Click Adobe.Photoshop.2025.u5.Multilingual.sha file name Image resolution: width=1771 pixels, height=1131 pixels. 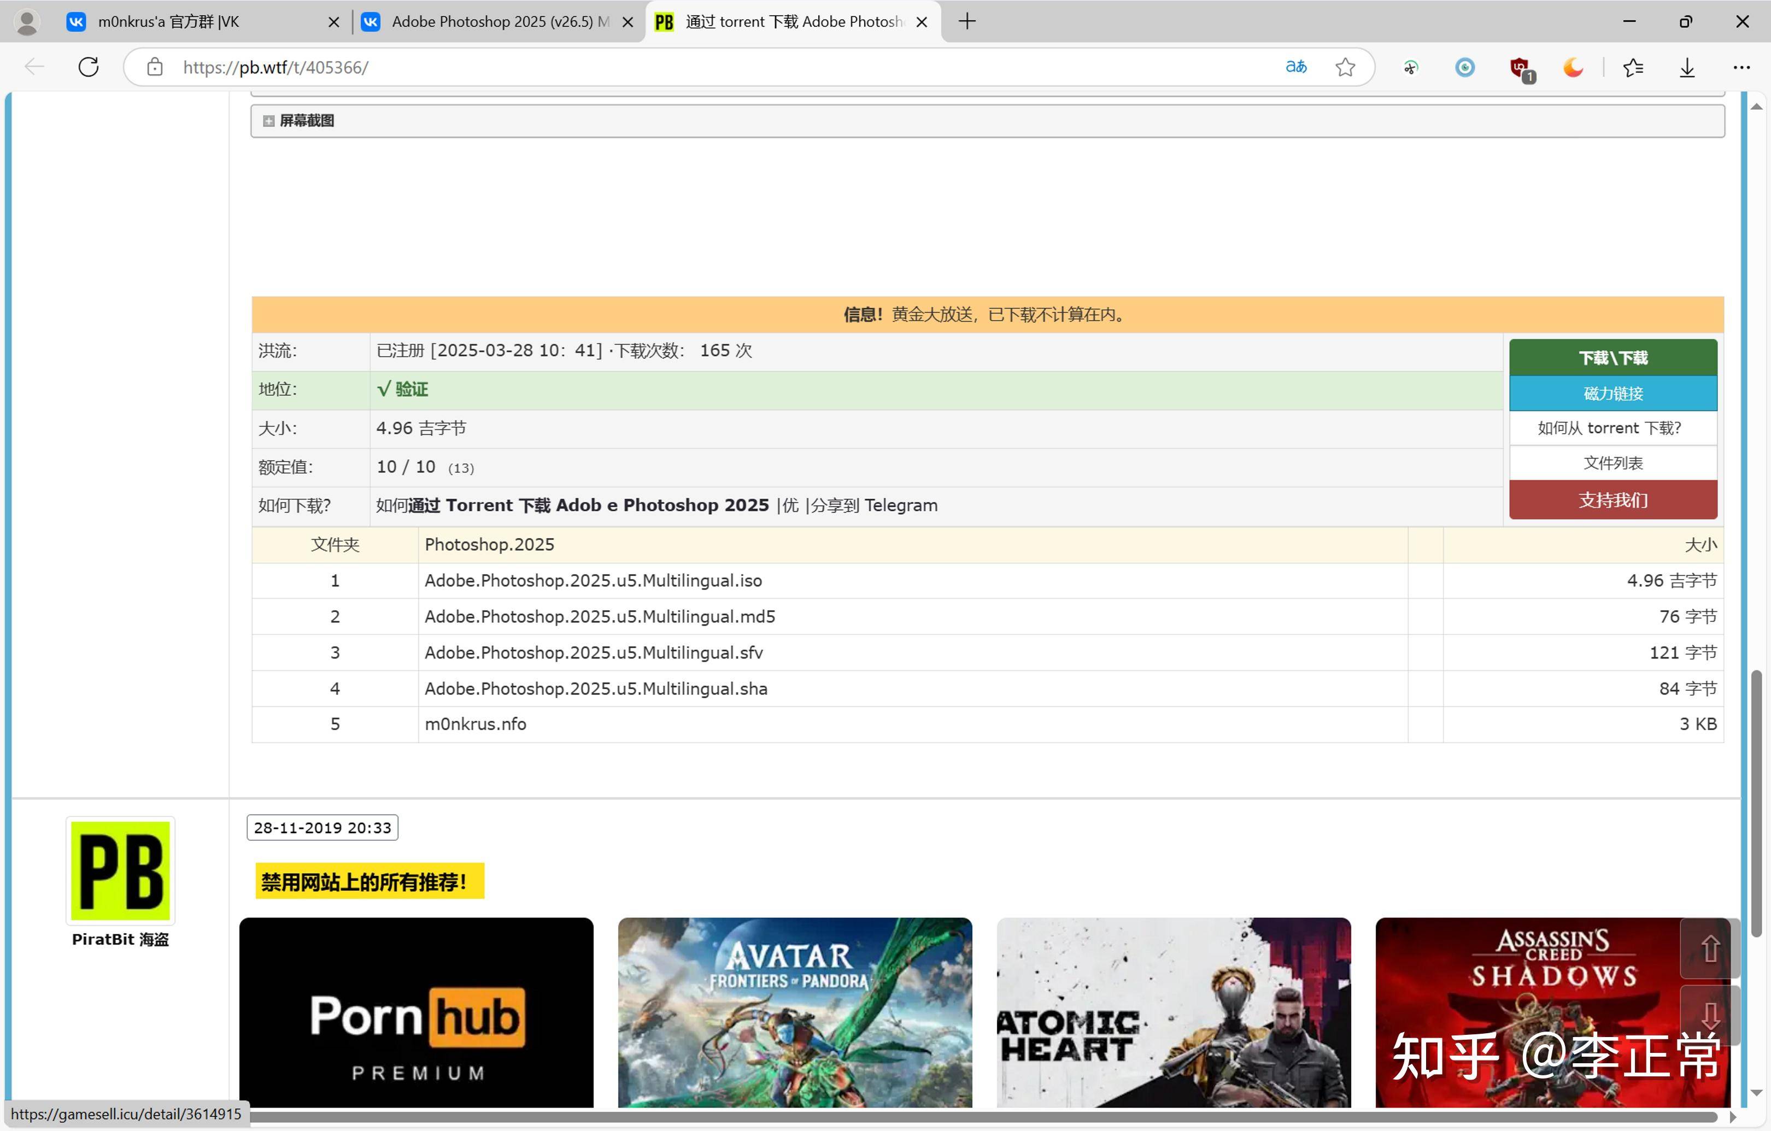click(x=596, y=688)
